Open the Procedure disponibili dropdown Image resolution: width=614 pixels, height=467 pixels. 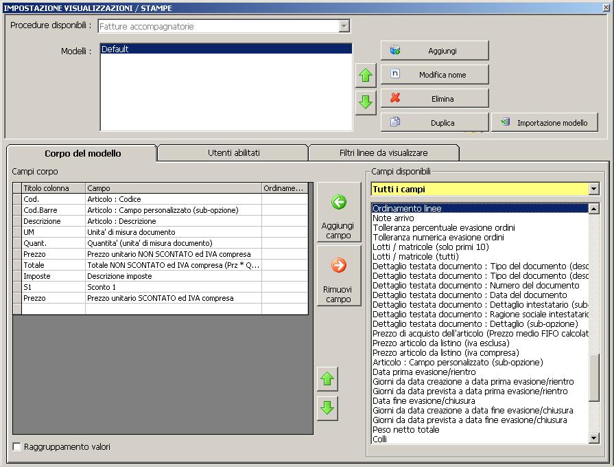click(x=344, y=26)
